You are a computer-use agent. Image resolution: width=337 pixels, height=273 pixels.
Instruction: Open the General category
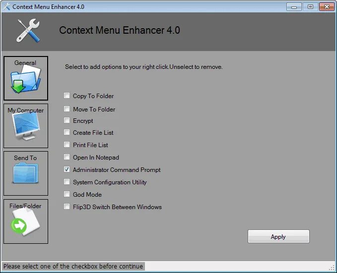pyautogui.click(x=26, y=78)
